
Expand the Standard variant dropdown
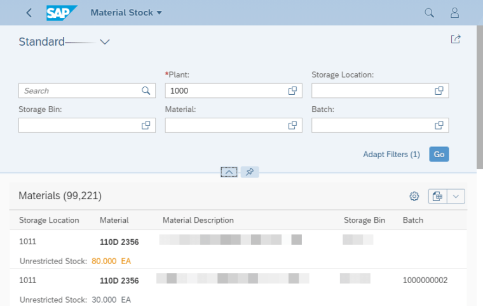pyautogui.click(x=105, y=42)
